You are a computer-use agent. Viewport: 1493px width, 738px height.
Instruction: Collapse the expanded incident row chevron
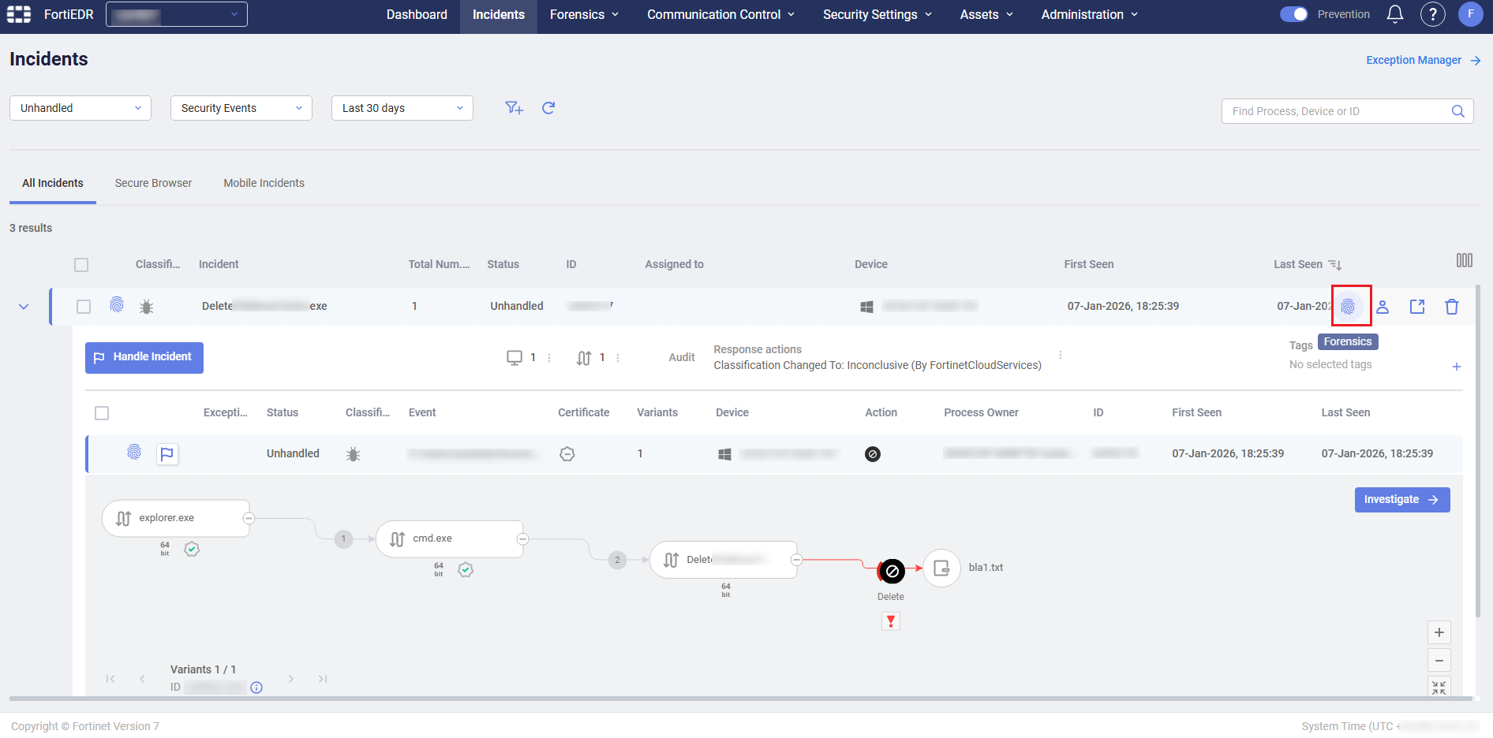(24, 307)
